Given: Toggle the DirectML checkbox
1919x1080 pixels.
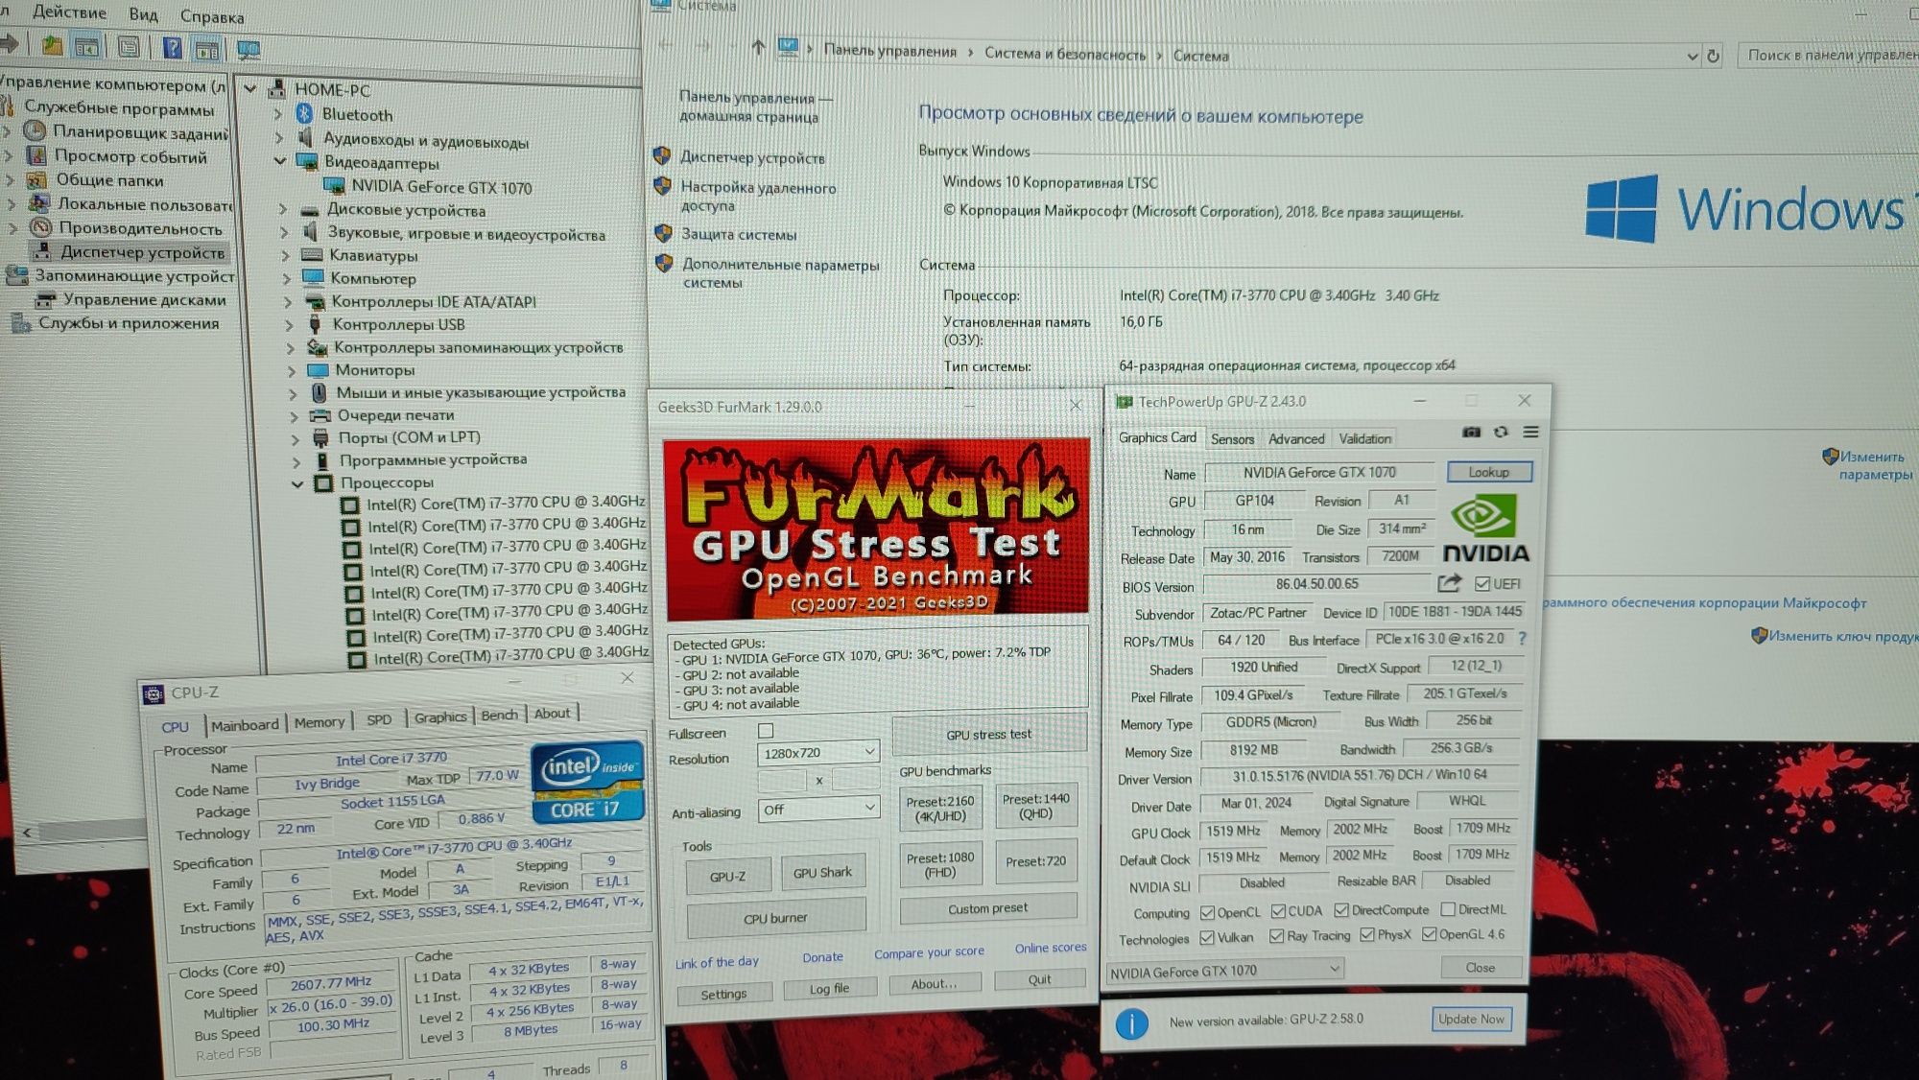Looking at the screenshot, I should (x=1448, y=908).
